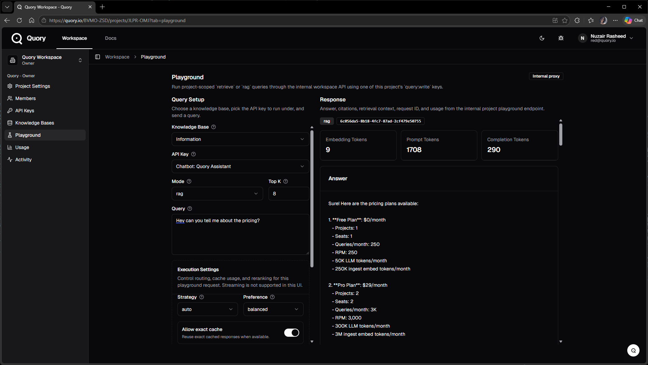This screenshot has width=648, height=365.
Task: Open the Knowledge Base Information dropdown
Action: click(240, 139)
